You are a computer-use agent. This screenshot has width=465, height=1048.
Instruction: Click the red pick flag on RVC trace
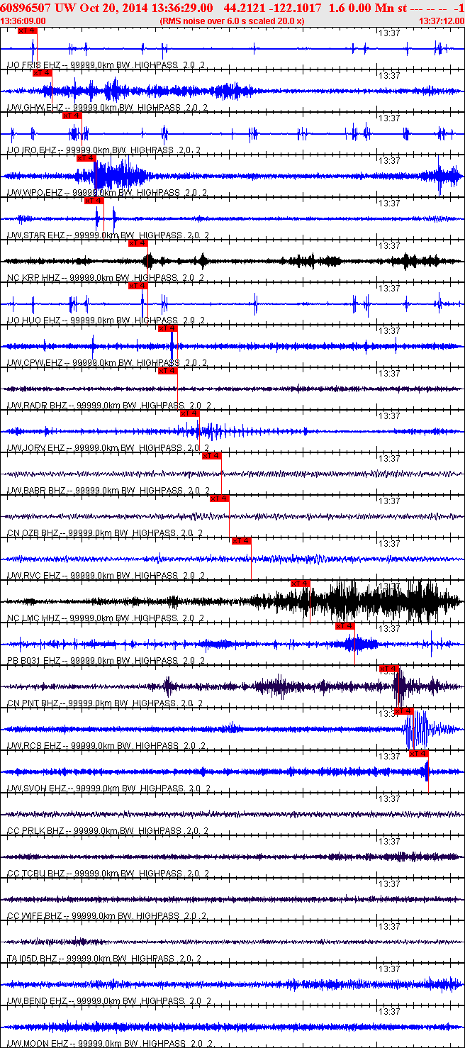click(242, 541)
